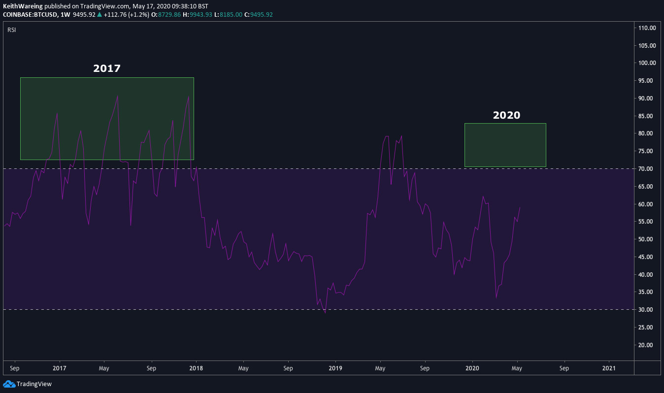Click the lower dashed oversold 30 line
The height and width of the screenshot is (393, 664).
(x=318, y=309)
